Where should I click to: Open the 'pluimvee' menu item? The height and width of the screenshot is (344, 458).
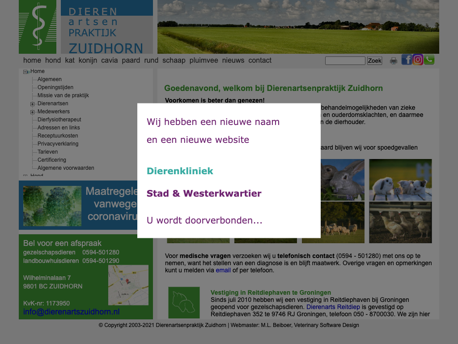pos(204,60)
